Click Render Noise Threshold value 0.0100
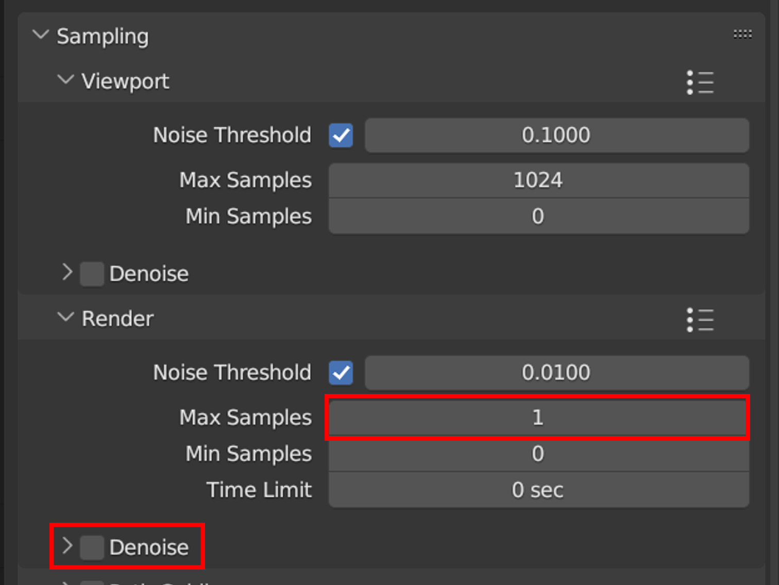Viewport: 779px width, 585px height. (x=557, y=373)
